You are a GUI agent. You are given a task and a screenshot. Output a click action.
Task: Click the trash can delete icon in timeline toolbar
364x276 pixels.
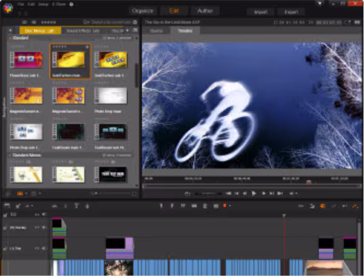[205, 206]
